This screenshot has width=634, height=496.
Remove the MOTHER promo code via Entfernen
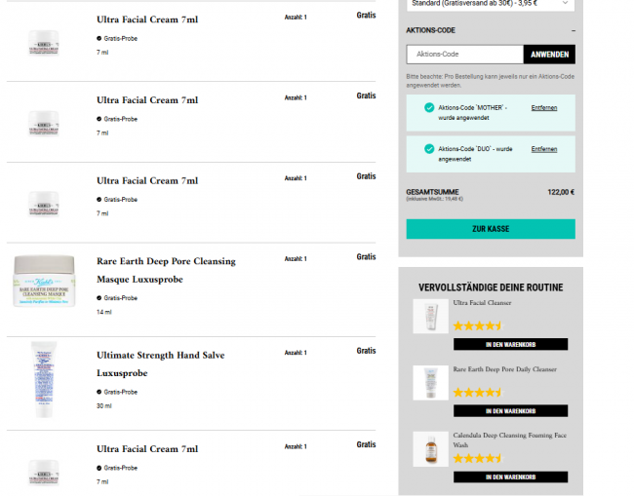pos(544,108)
